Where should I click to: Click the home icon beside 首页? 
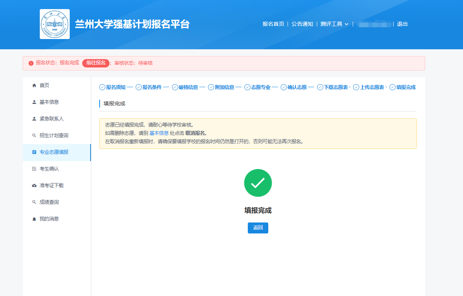[34, 86]
